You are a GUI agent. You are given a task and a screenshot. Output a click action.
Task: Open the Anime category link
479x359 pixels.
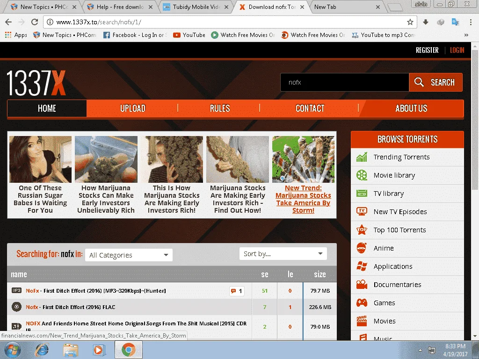pyautogui.click(x=384, y=248)
